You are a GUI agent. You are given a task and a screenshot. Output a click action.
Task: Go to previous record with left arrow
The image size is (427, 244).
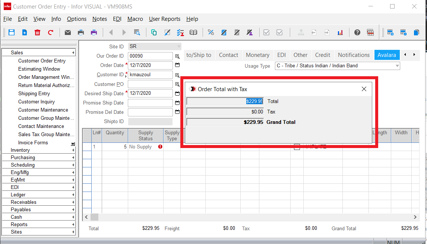(111, 32)
